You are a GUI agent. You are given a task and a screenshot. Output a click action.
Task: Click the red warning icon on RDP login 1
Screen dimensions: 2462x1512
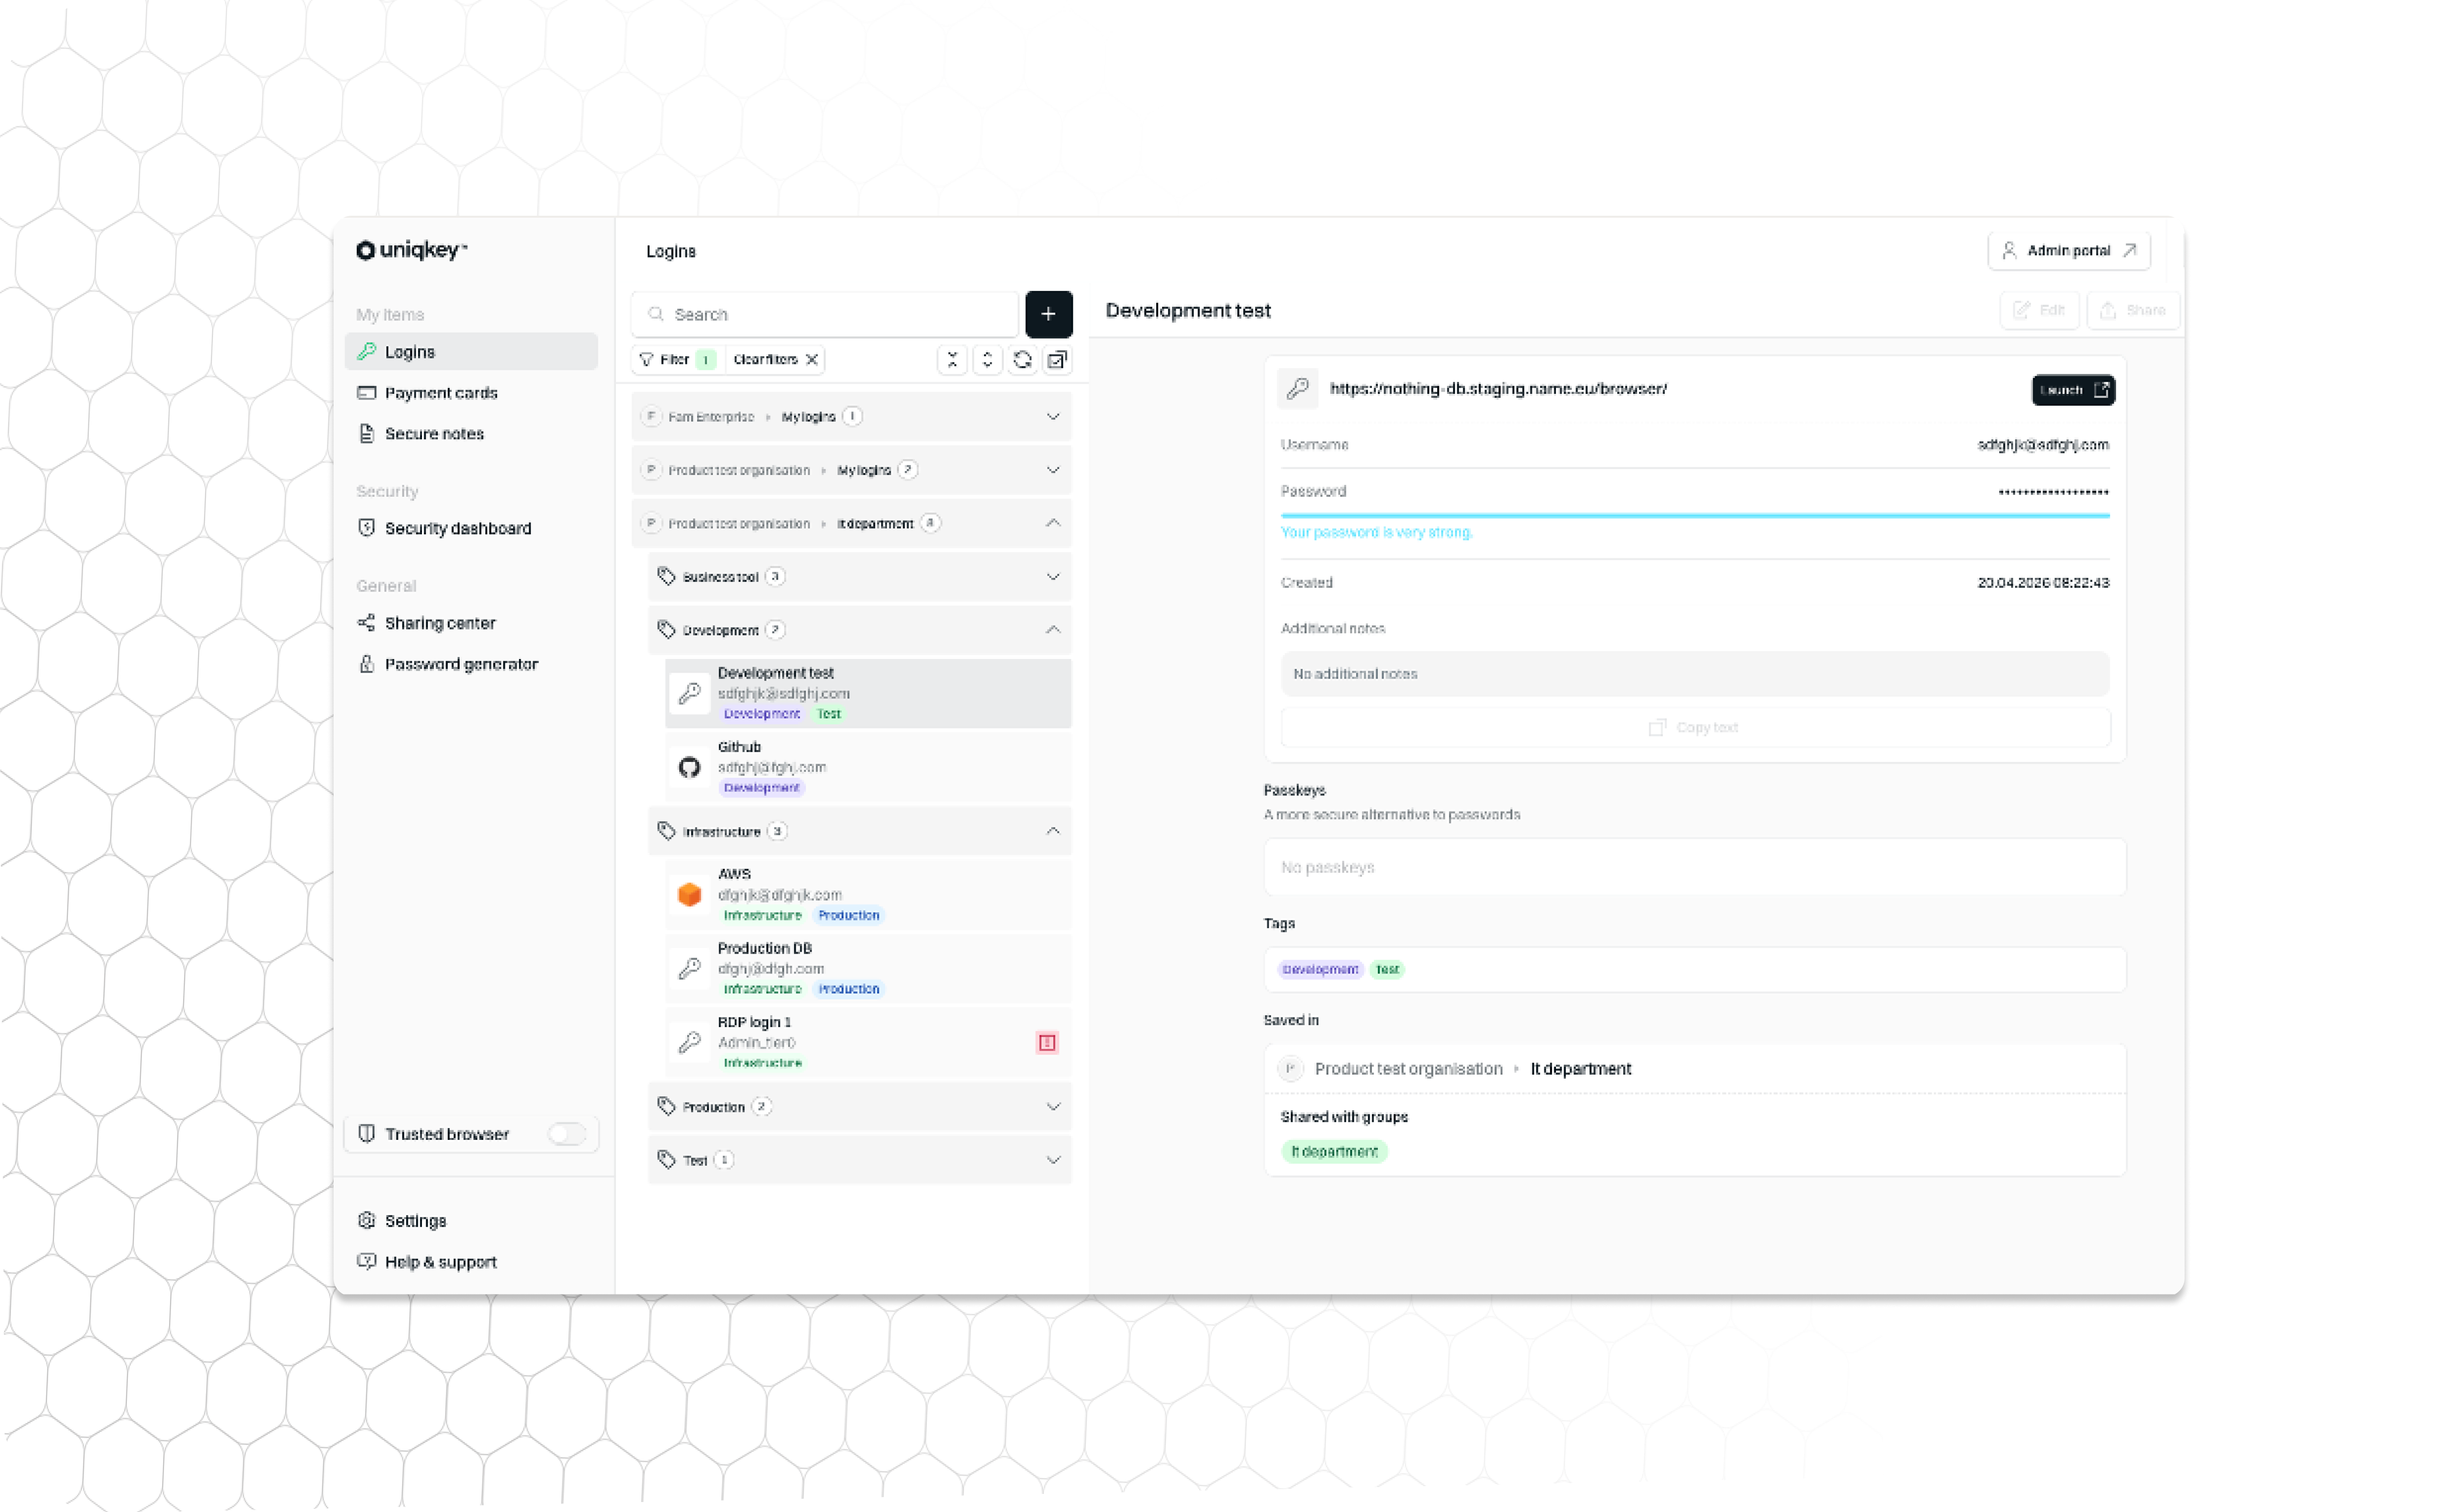click(x=1047, y=1043)
